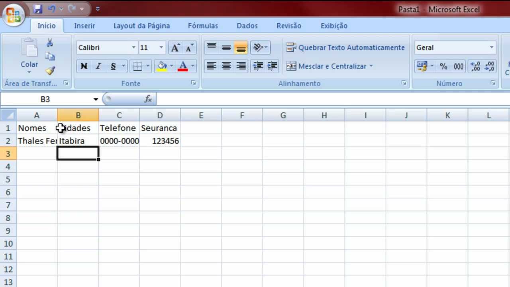Click the Select All corner button
The height and width of the screenshot is (287, 510).
click(x=8, y=115)
